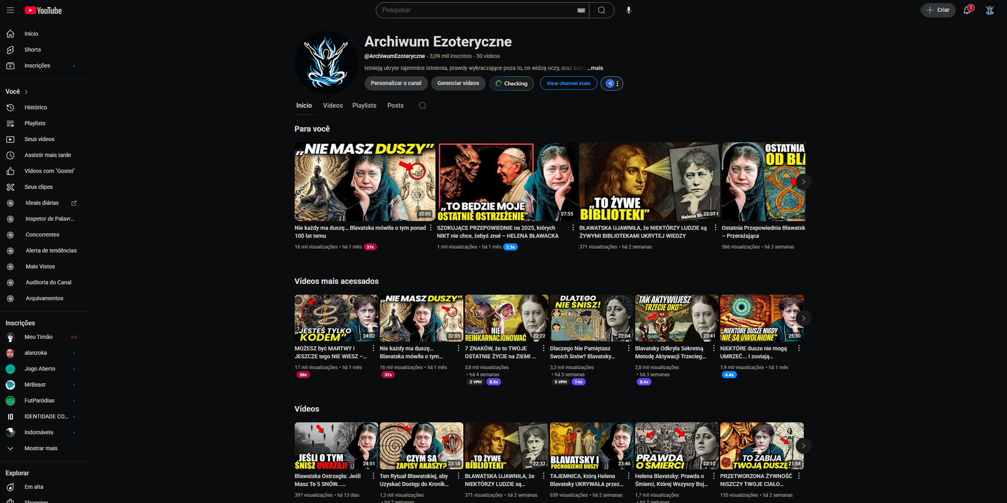The image size is (1007, 503).
Task: Select the Início channel tab
Action: [x=304, y=106]
